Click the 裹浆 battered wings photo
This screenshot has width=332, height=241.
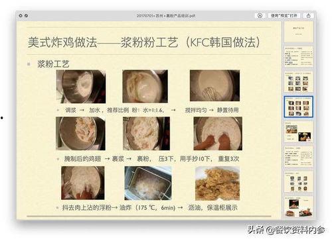[x=147, y=134]
